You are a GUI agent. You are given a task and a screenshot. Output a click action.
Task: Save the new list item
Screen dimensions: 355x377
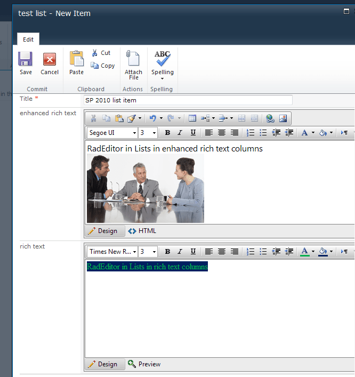[x=26, y=63]
